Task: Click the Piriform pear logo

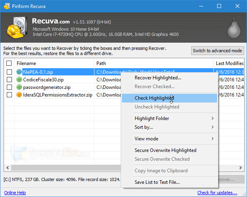Action: click(234, 28)
